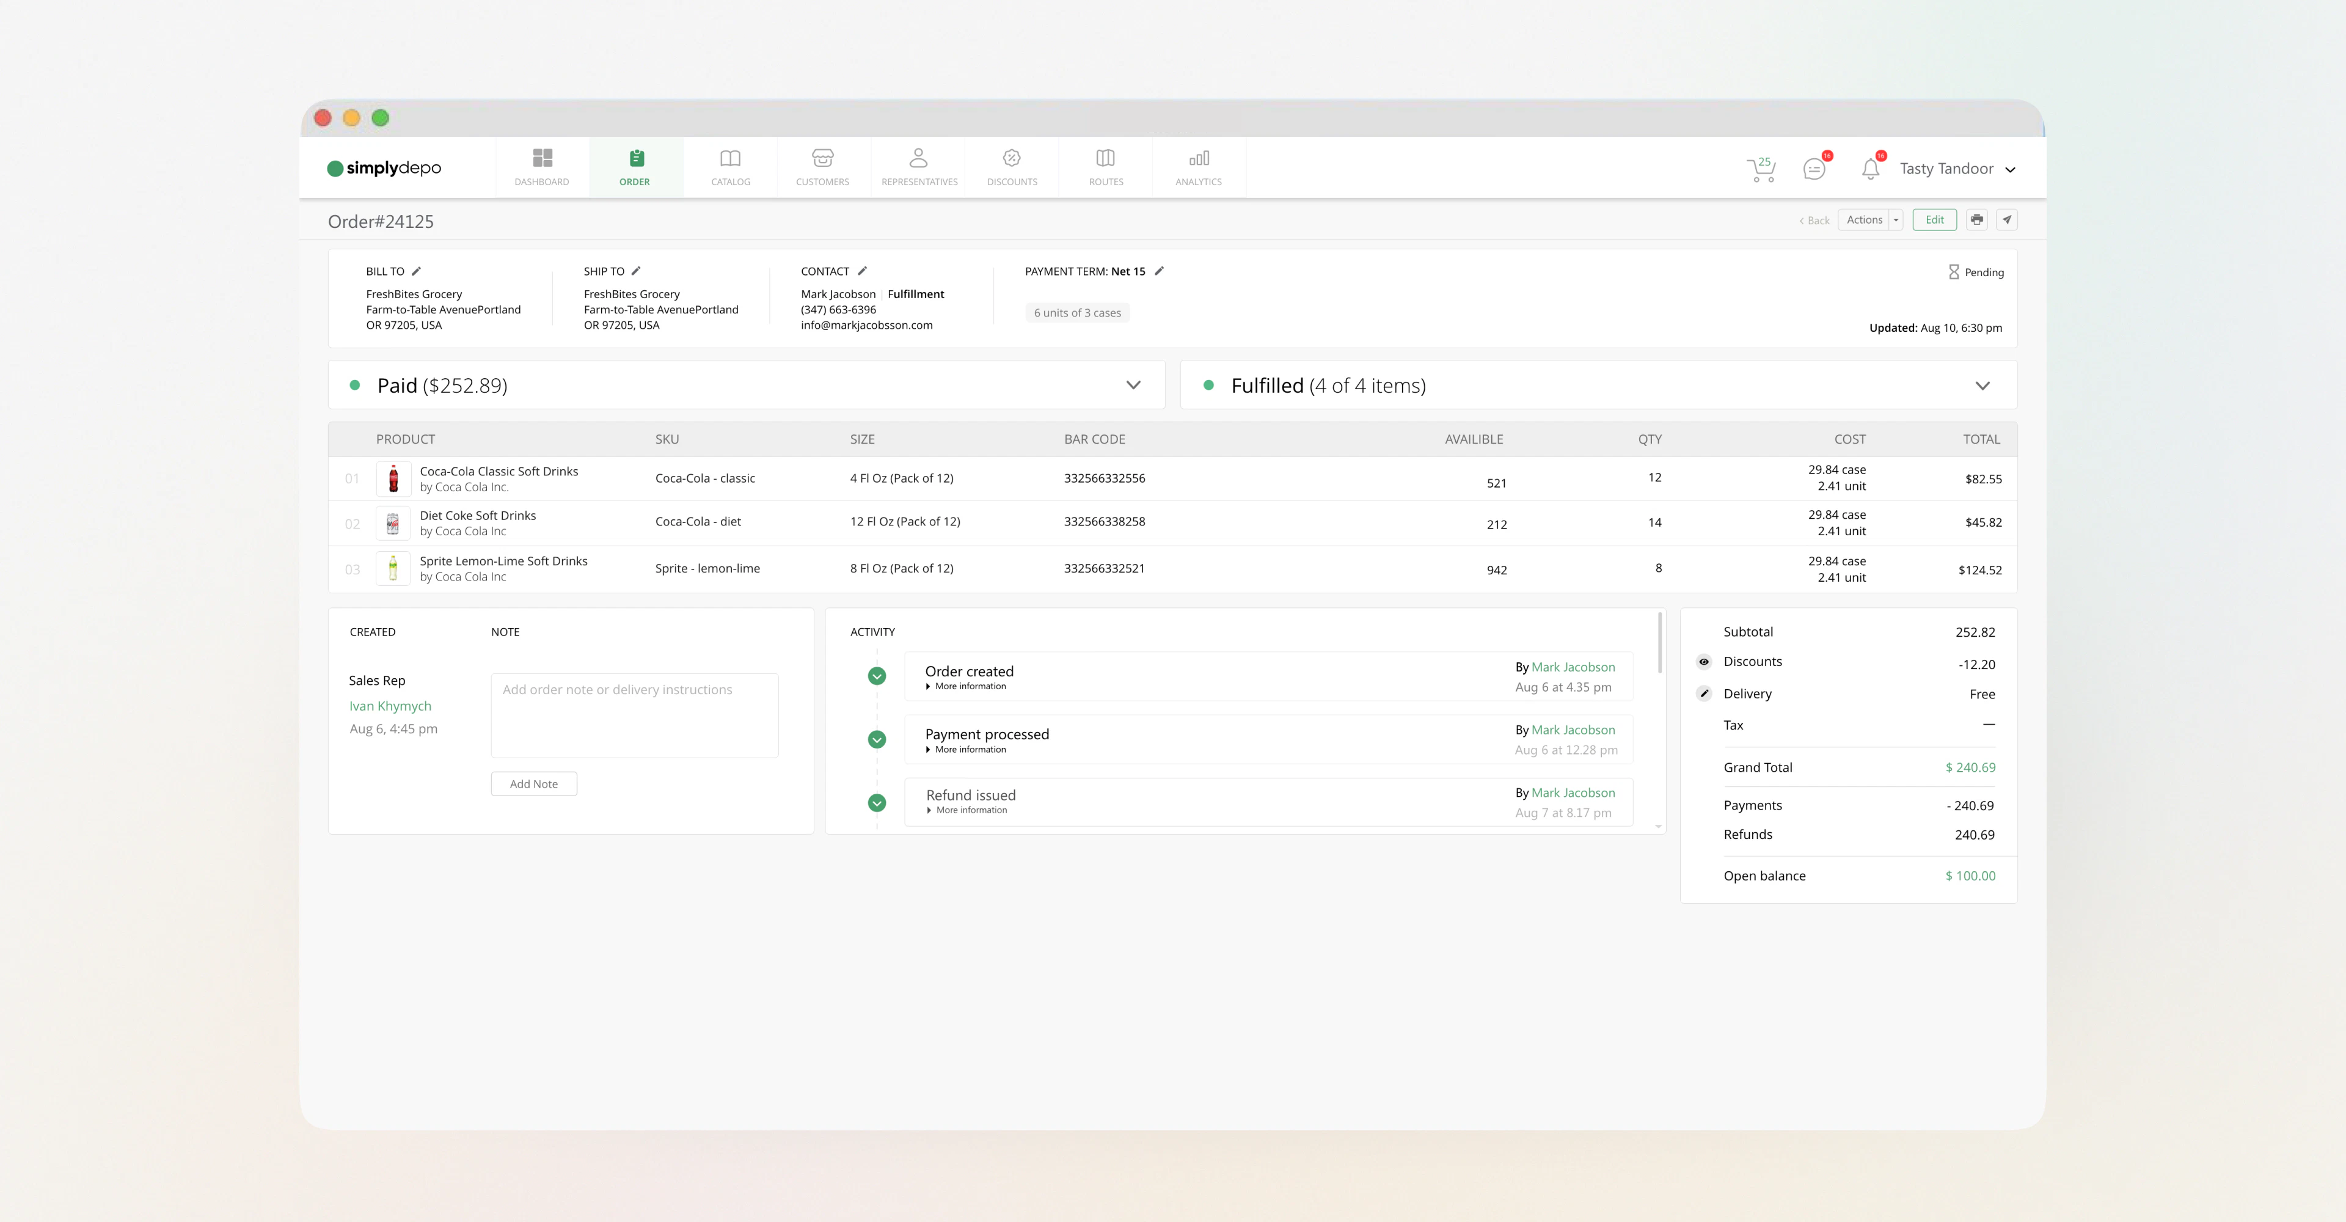Open the notifications bell
This screenshot has height=1222, width=2346.
click(x=1871, y=169)
